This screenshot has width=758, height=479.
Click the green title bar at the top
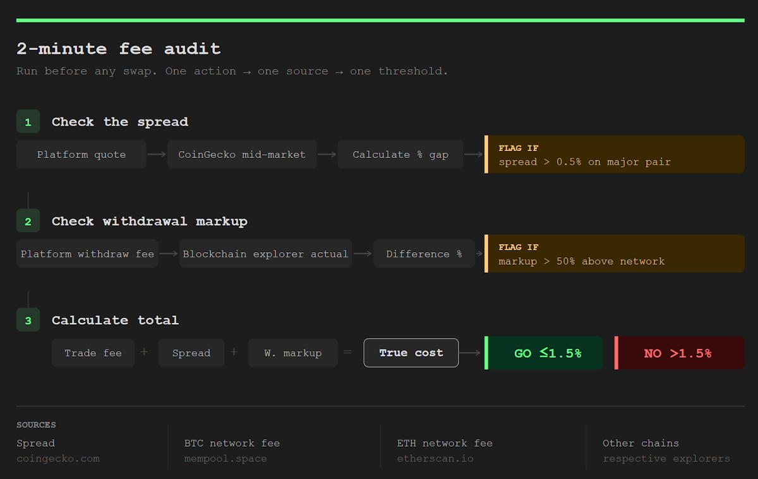click(379, 20)
